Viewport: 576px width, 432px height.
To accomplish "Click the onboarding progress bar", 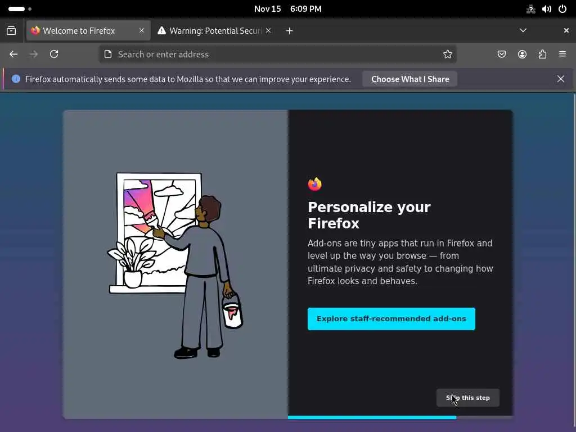I will (x=400, y=417).
